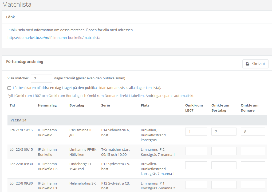Select IF Limhamn Bunkeflo B5 home team cell
The width and height of the screenshot is (272, 192).
[x=48, y=166]
